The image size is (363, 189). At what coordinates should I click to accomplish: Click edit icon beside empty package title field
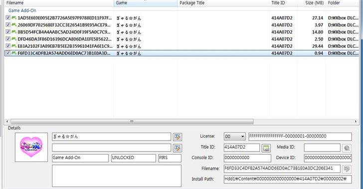(x=178, y=148)
